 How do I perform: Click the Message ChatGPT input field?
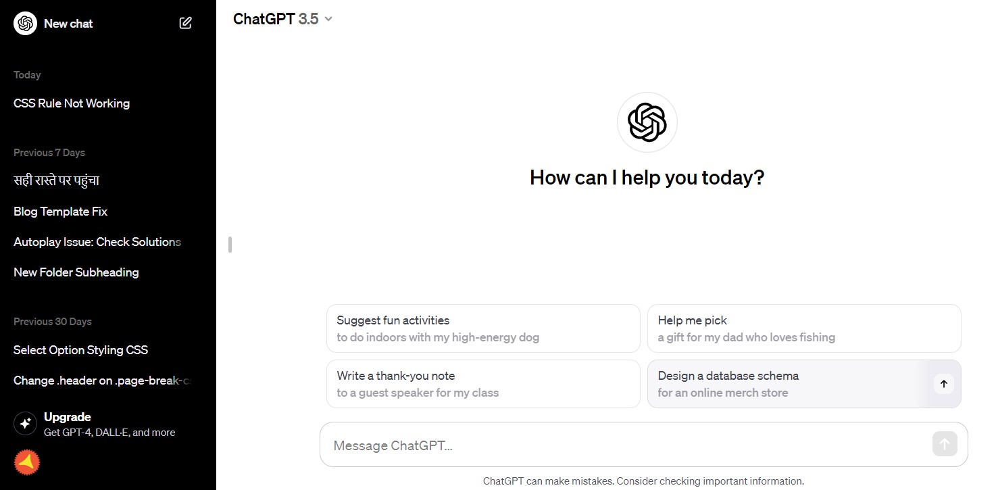(x=608, y=444)
